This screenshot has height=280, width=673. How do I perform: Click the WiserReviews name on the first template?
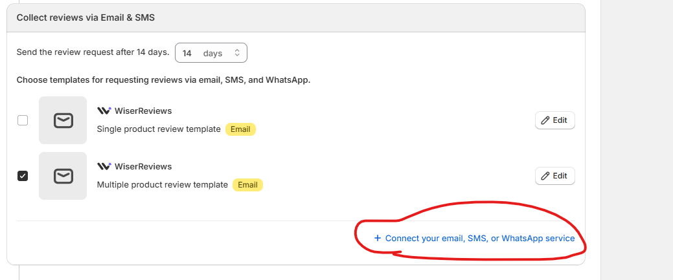[143, 111]
